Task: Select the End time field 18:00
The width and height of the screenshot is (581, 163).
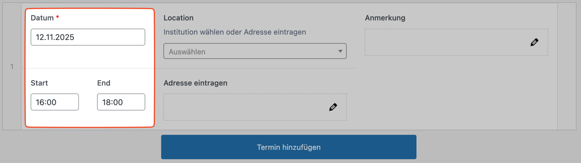Action: (x=121, y=102)
